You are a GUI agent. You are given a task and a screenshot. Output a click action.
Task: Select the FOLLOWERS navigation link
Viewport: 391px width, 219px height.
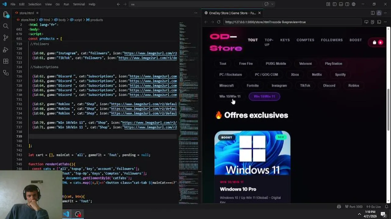332,40
